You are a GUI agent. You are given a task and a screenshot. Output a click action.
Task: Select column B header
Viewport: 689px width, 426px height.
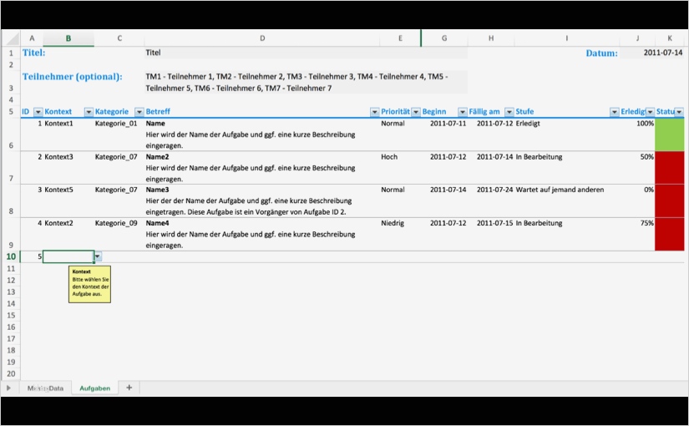(x=68, y=38)
